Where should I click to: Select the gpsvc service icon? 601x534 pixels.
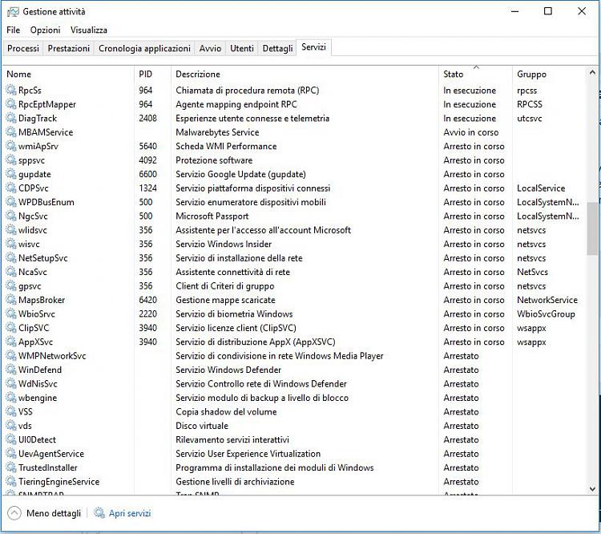pos(11,285)
